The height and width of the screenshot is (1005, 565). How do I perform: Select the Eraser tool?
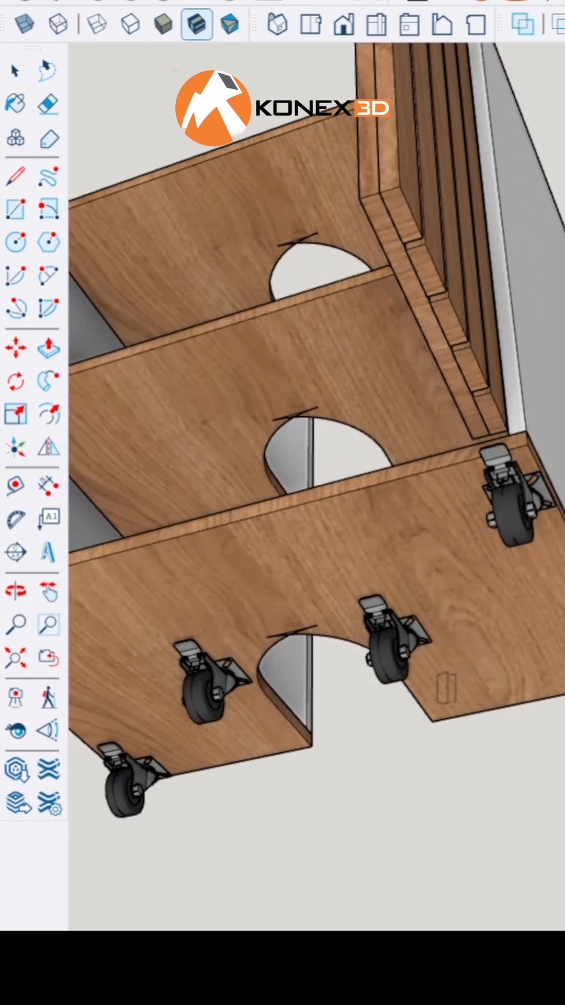click(x=48, y=104)
